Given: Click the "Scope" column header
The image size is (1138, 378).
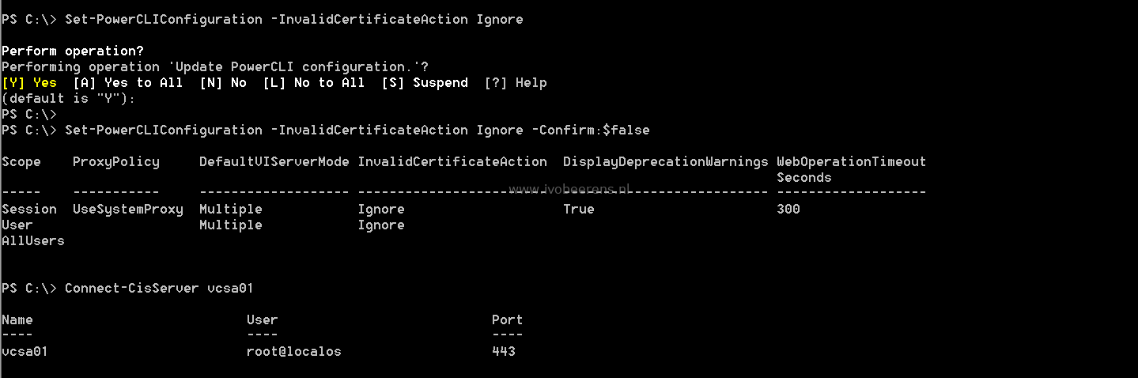Looking at the screenshot, I should click(x=21, y=161).
